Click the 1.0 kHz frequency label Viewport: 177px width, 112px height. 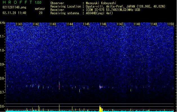3,50
